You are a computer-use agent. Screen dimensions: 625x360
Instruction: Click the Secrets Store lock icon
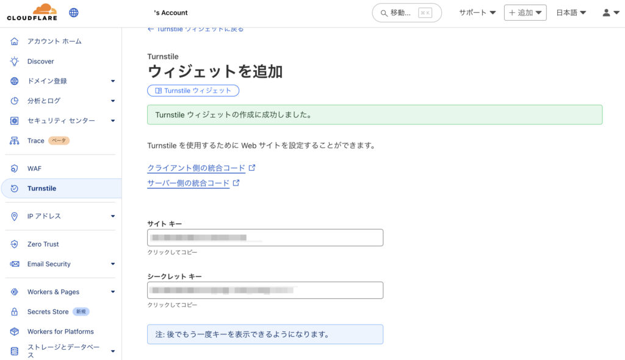[x=15, y=312]
